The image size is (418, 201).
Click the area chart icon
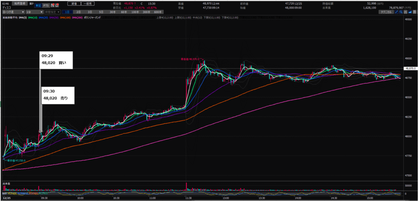[410, 13]
